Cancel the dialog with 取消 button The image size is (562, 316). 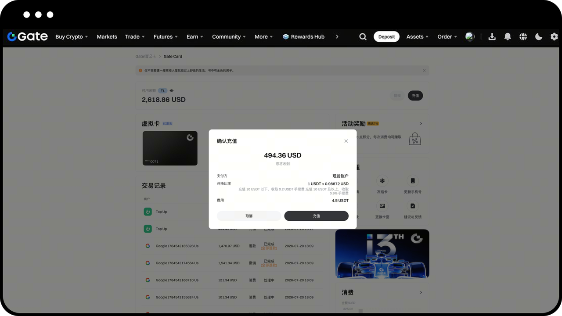(x=249, y=216)
